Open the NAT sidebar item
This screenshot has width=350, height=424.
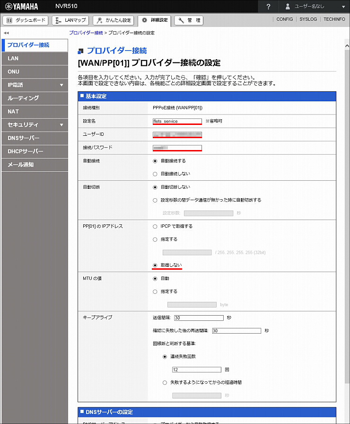(x=35, y=111)
